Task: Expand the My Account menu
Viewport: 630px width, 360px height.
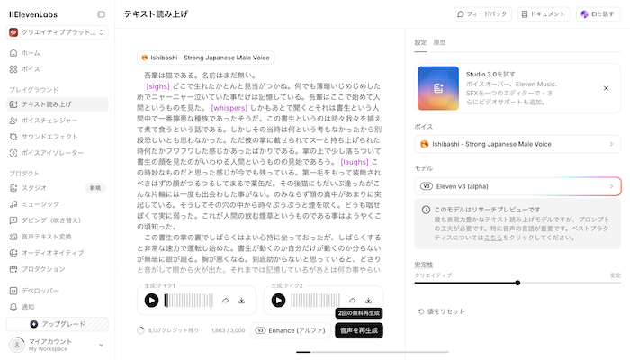Action: click(x=56, y=345)
